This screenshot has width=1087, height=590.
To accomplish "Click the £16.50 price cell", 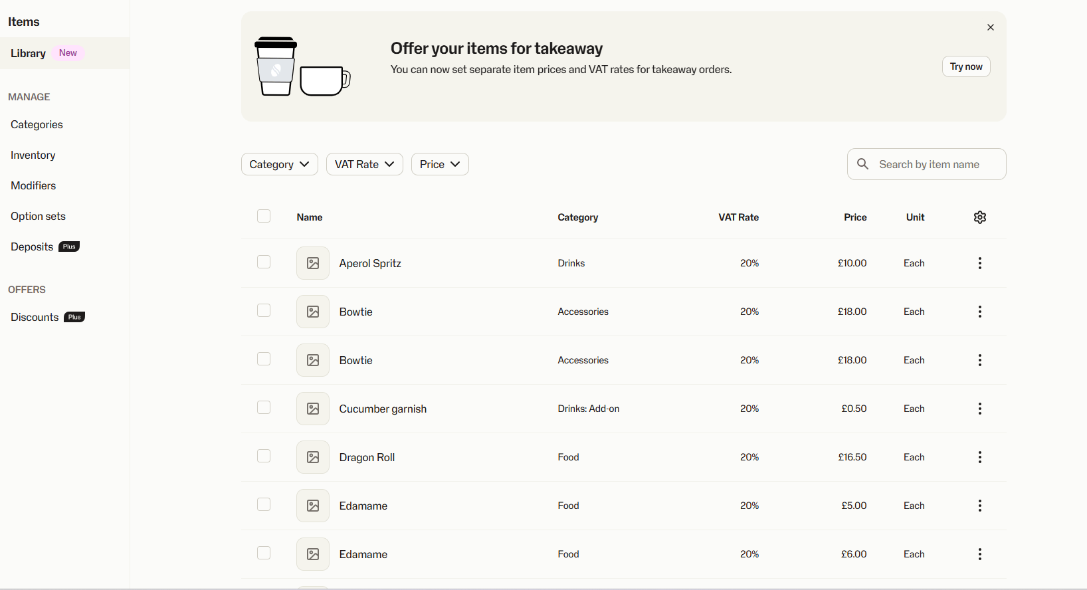I will [x=852, y=457].
